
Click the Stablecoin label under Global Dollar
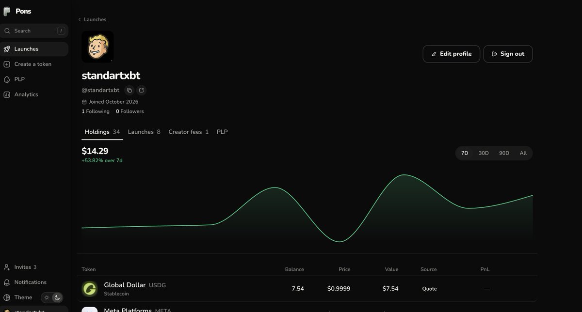pos(116,294)
